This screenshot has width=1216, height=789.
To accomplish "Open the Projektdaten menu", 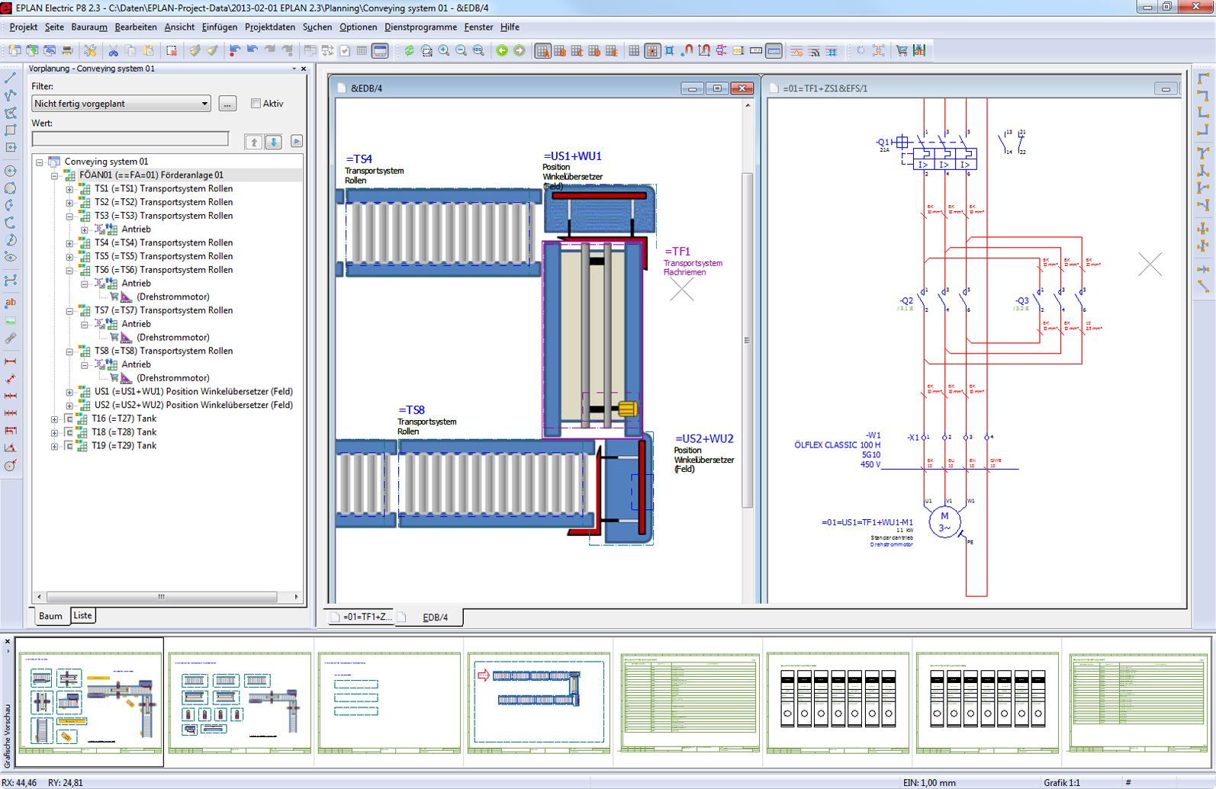I will pos(269,27).
